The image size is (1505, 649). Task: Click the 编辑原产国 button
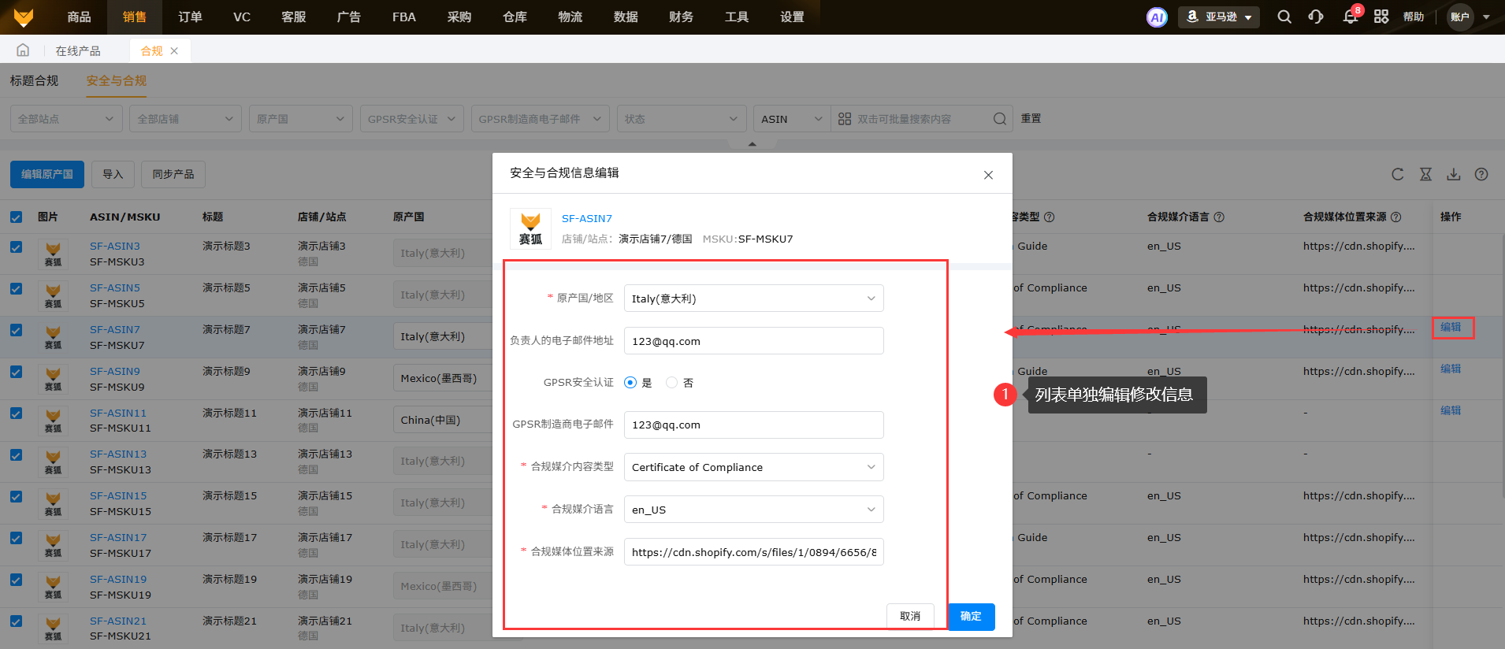tap(47, 174)
